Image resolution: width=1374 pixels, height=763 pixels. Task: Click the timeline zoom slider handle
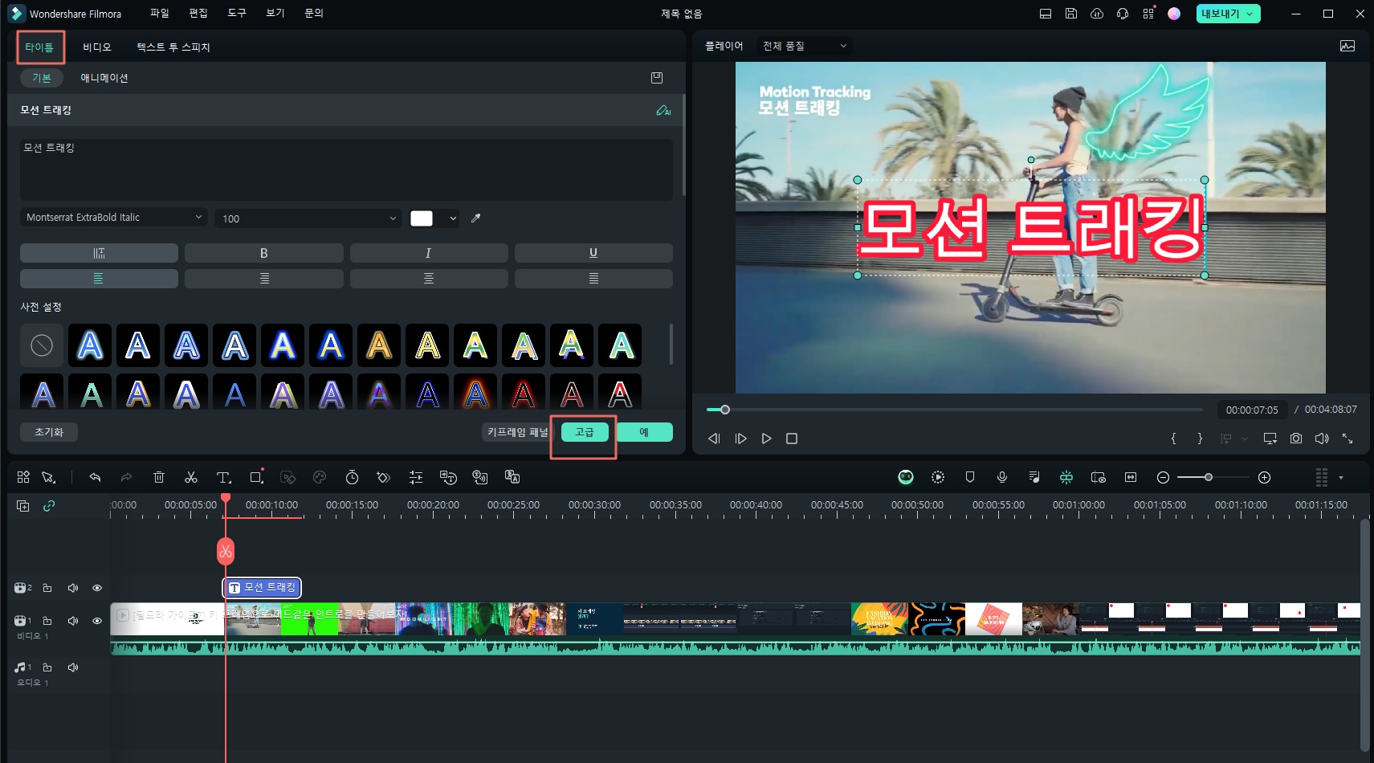tap(1208, 477)
